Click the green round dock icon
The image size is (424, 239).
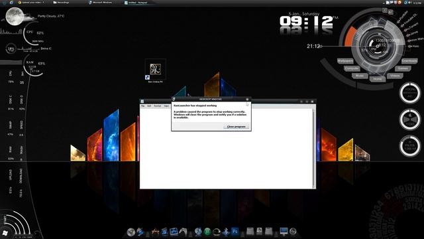tap(207, 232)
